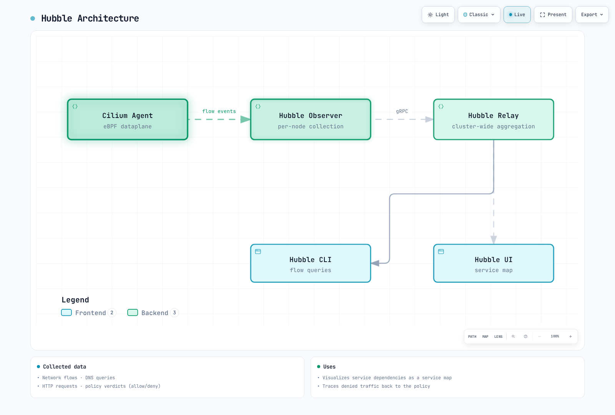This screenshot has width=615, height=415.
Task: Click the window icon on Hubble CLI node
Action: click(258, 251)
